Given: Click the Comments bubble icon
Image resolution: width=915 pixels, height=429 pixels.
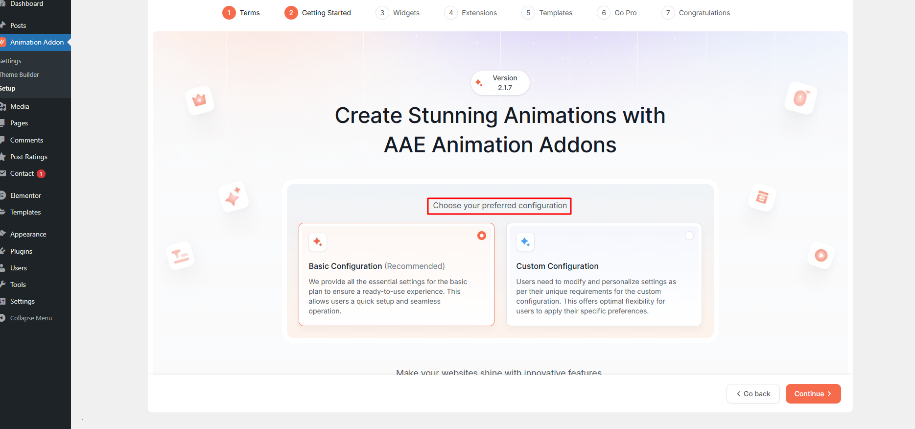Looking at the screenshot, I should click(2, 140).
